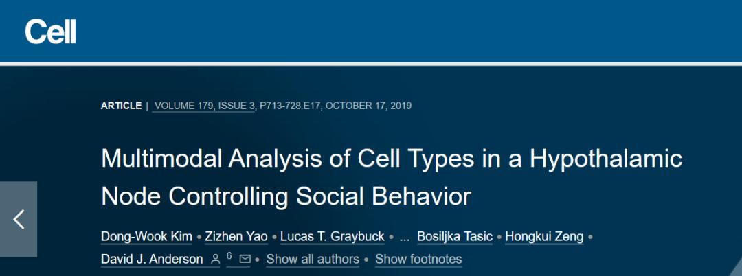
Task: Select author Lucas T. Graybuck
Action: [x=333, y=237]
